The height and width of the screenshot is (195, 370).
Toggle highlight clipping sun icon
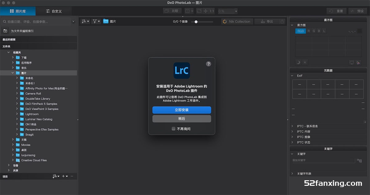pyautogui.click(x=305, y=62)
